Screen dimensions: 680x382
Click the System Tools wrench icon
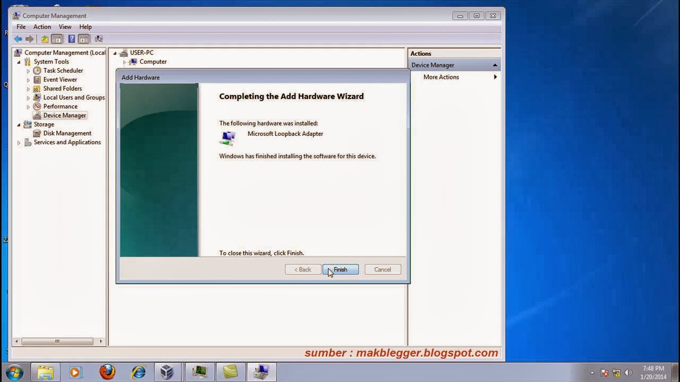click(x=28, y=62)
